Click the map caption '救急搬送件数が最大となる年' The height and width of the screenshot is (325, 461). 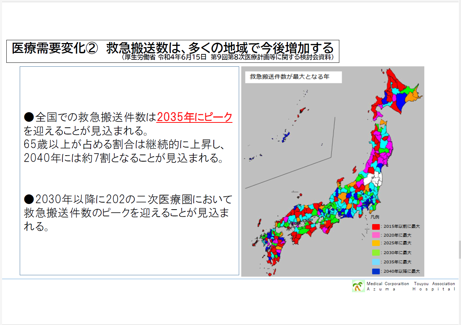pos(290,76)
